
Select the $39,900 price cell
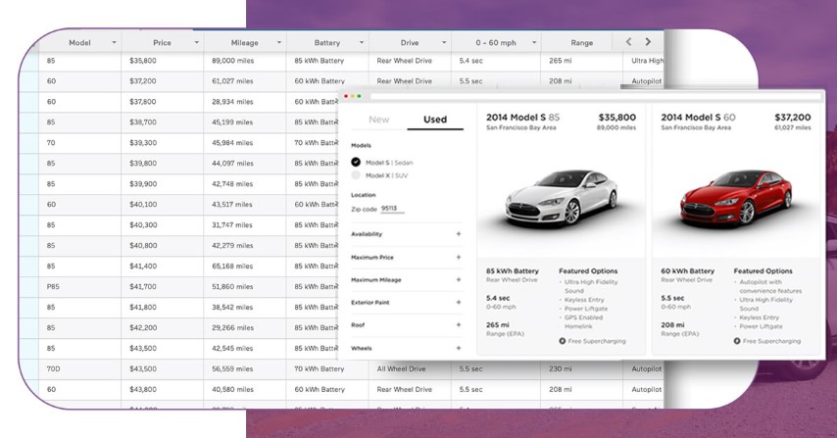tap(163, 184)
